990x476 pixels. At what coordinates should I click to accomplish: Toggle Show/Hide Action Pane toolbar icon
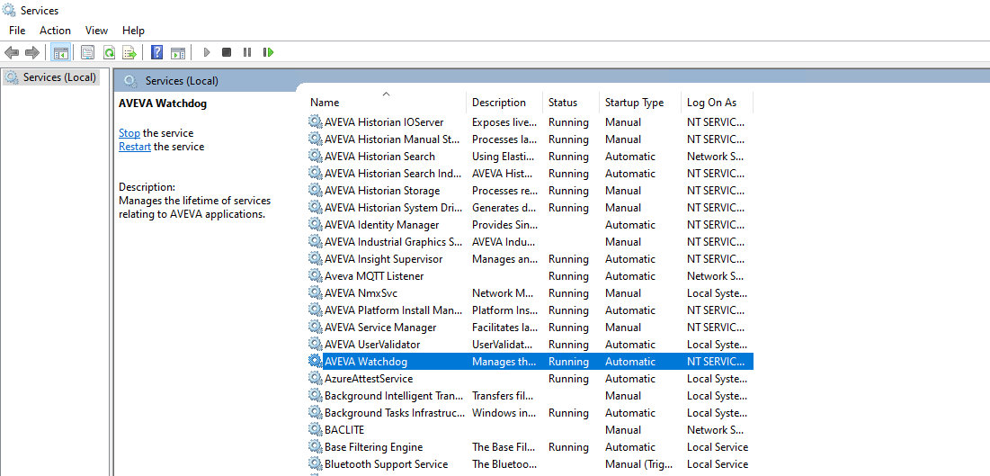tap(178, 52)
